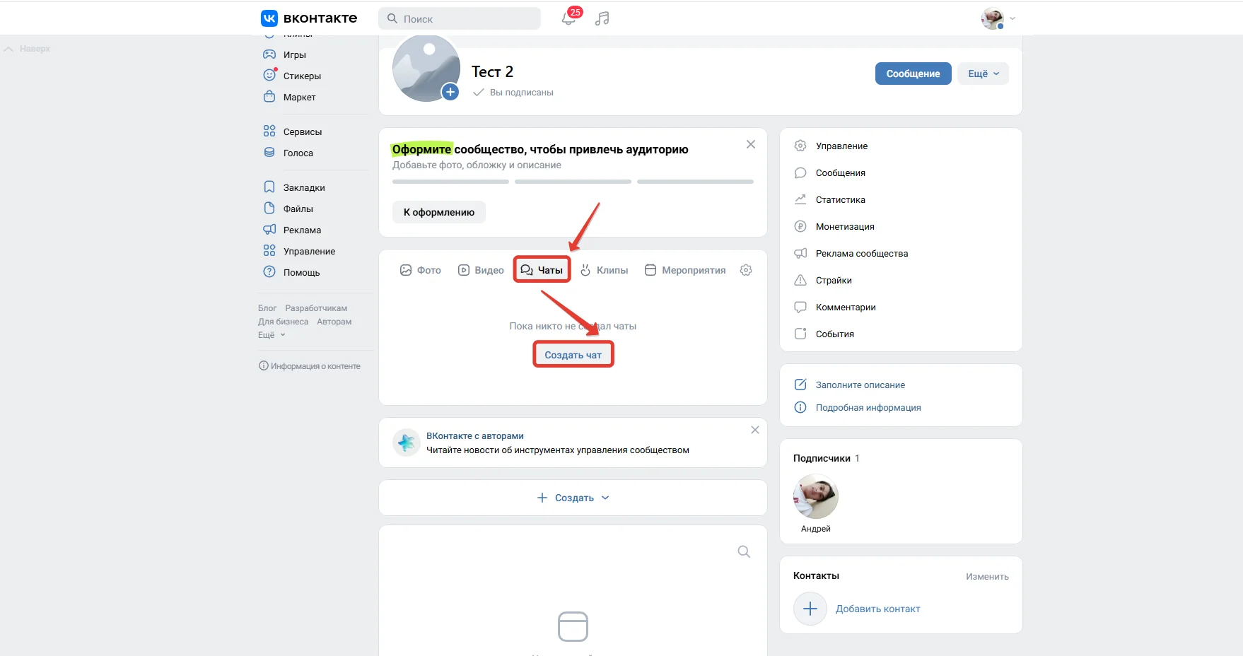The image size is (1243, 656).
Task: Open Голоса in the left sidebar
Action: tap(298, 153)
